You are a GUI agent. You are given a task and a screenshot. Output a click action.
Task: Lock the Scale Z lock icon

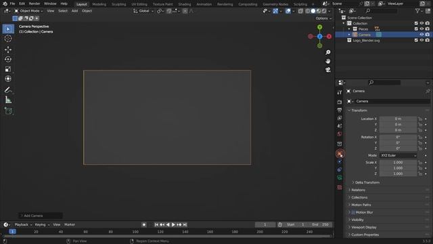click(x=420, y=174)
